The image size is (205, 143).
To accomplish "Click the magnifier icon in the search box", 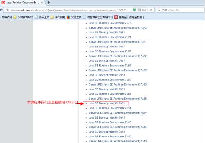I will pos(159,10).
